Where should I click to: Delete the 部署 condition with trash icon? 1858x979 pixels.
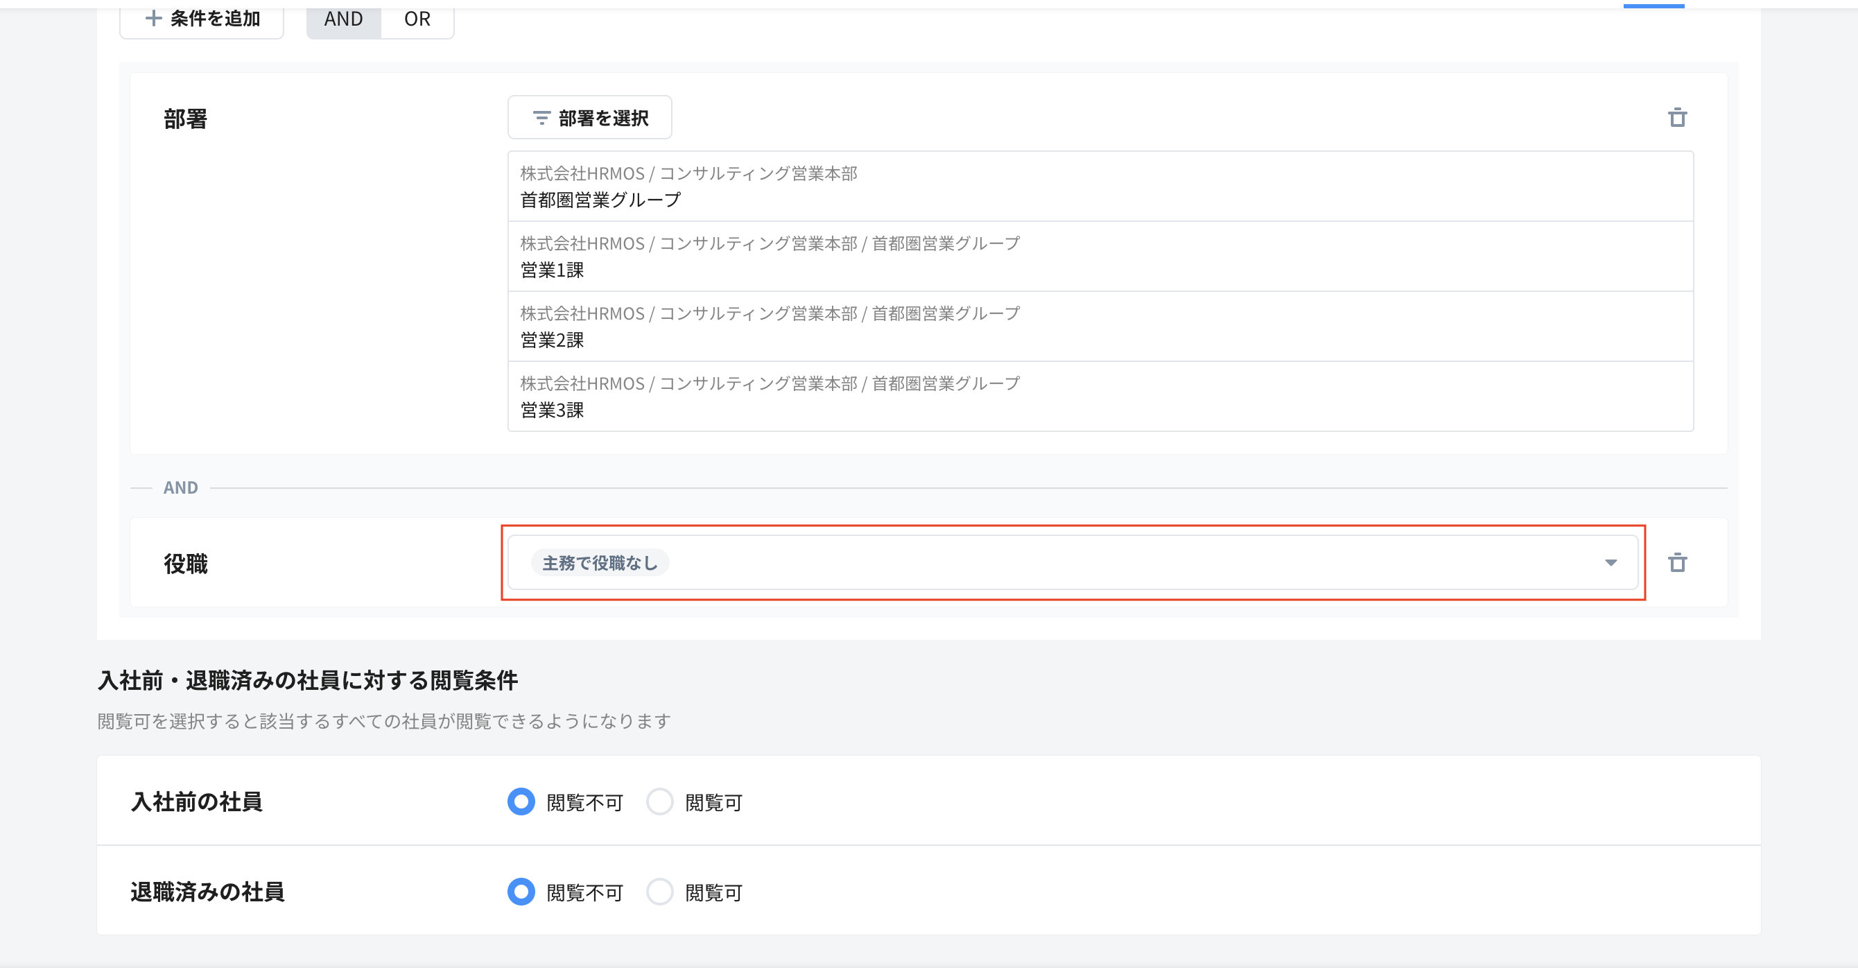tap(1677, 118)
